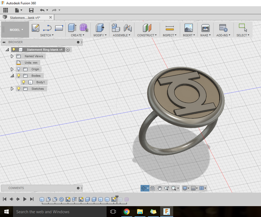This screenshot has width=261, height=217.
Task: Redo the last action
Action: pos(54,10)
